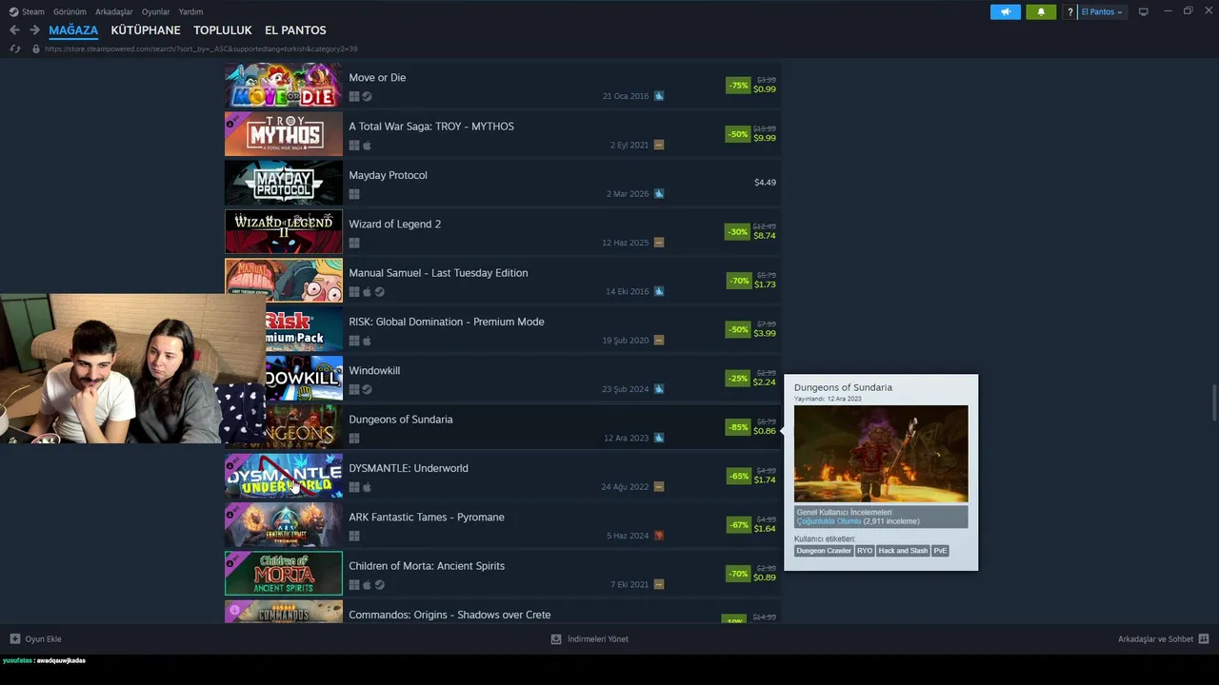1219x685 pixels.
Task: Go forward with the right arrow
Action: coord(34,30)
